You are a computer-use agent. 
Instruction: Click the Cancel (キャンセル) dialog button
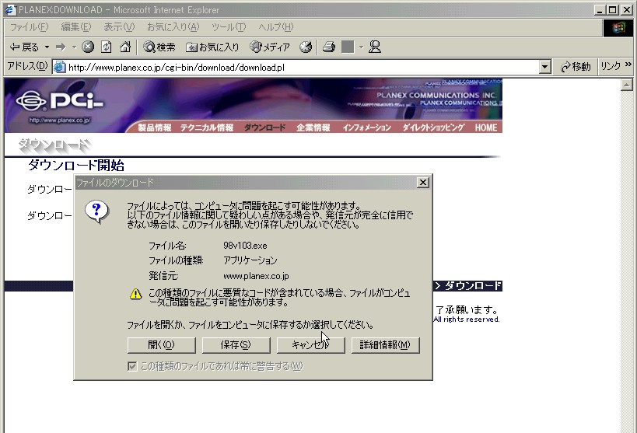coord(311,345)
